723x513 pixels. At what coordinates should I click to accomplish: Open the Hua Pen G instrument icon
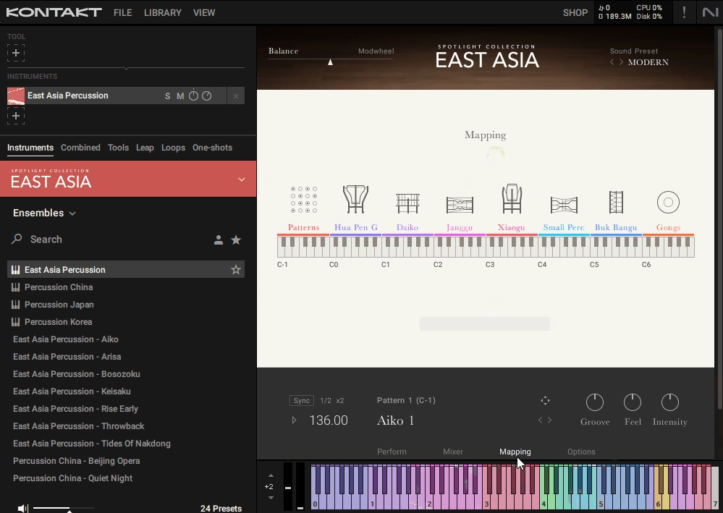pos(355,200)
